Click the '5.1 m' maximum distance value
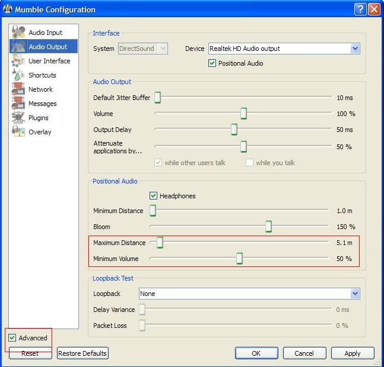The height and width of the screenshot is (367, 384). tap(344, 243)
